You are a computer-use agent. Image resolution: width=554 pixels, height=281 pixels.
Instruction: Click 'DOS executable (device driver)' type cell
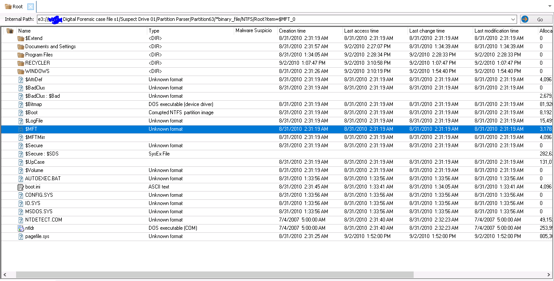tap(181, 104)
